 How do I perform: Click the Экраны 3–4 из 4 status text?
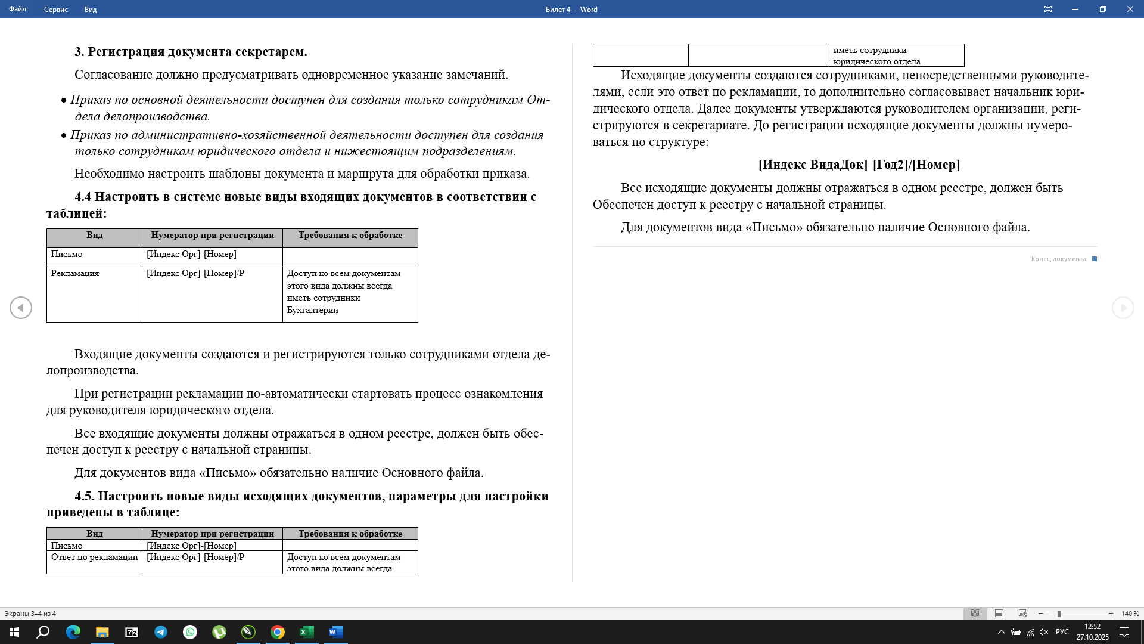pyautogui.click(x=31, y=612)
